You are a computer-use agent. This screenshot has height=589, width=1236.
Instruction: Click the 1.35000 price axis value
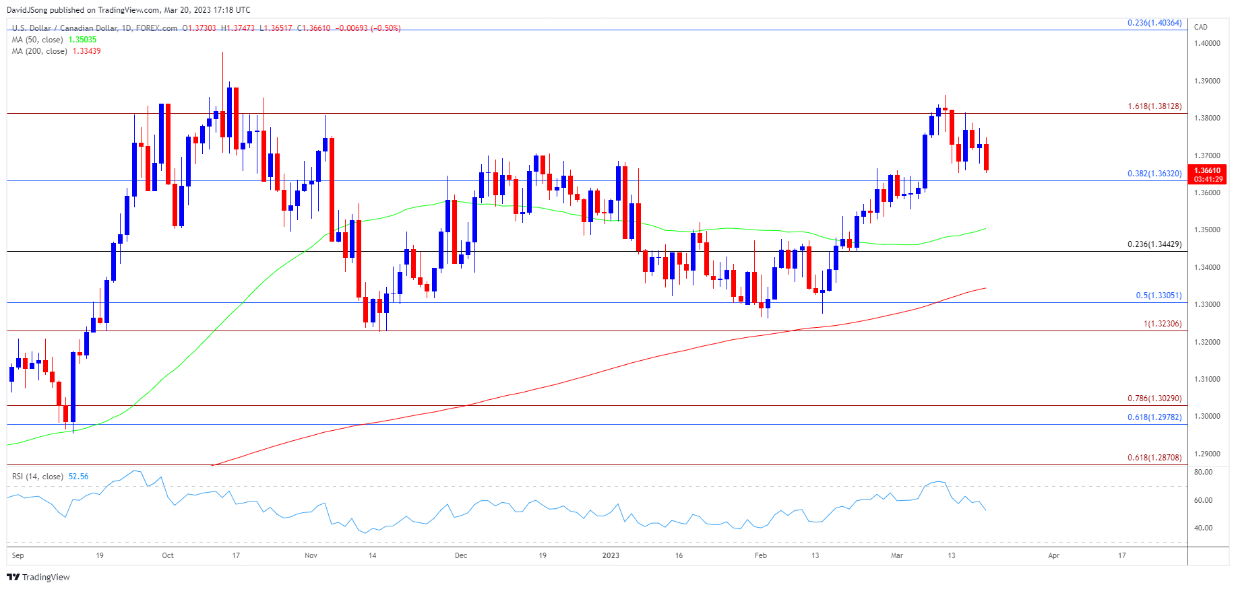point(1207,230)
